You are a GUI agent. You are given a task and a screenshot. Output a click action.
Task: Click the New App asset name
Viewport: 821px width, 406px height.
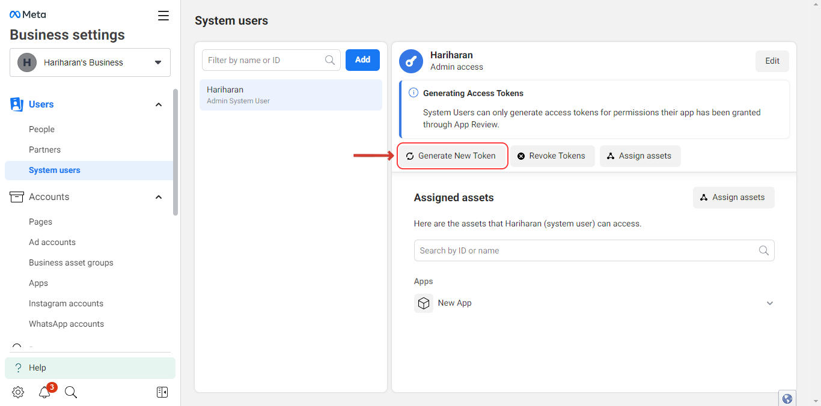click(455, 303)
